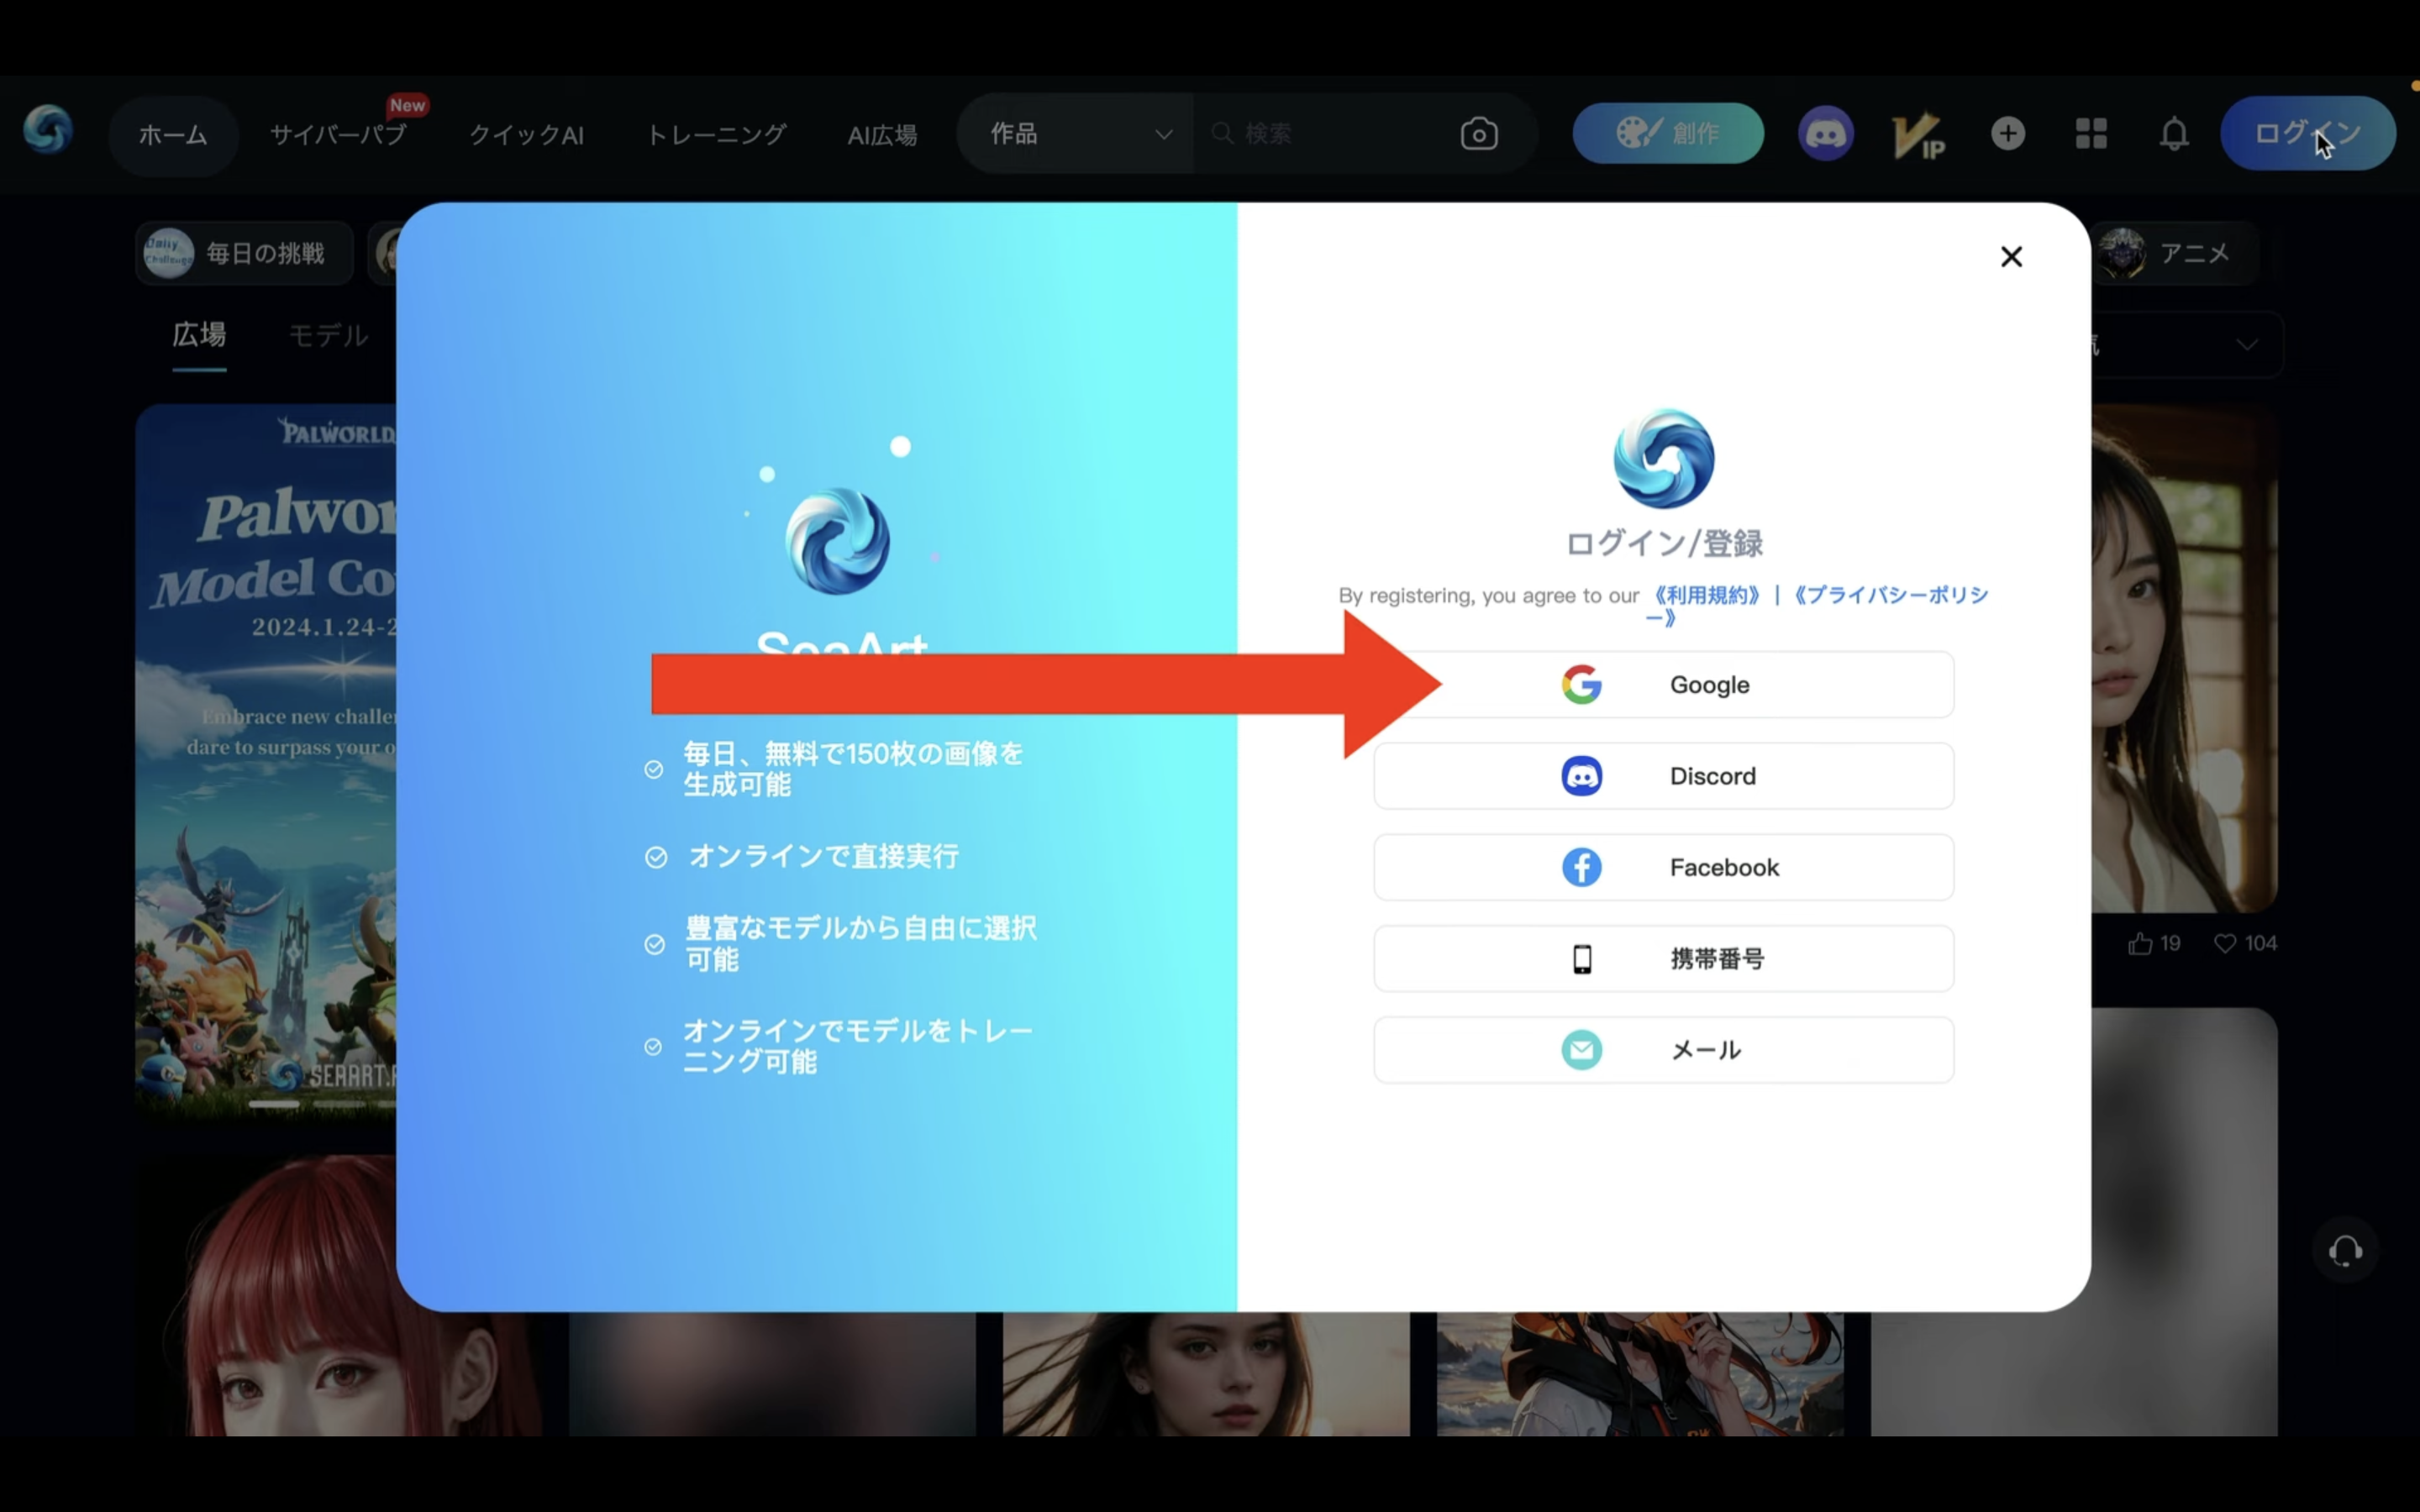Click the first banner carousel indicator dot

[x=274, y=1104]
